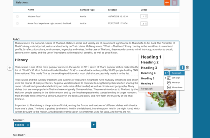
Task: Open the three-dot block options button
Action: [x=182, y=68]
